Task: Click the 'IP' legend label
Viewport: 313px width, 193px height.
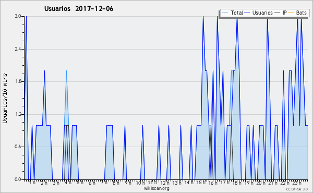Action: (x=285, y=13)
